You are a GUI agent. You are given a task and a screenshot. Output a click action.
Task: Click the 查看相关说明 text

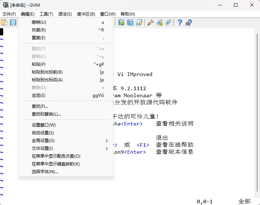[174, 124]
